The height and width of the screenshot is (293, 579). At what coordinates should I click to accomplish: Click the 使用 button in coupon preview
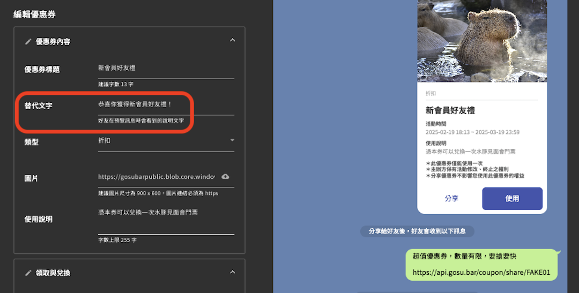coord(512,199)
